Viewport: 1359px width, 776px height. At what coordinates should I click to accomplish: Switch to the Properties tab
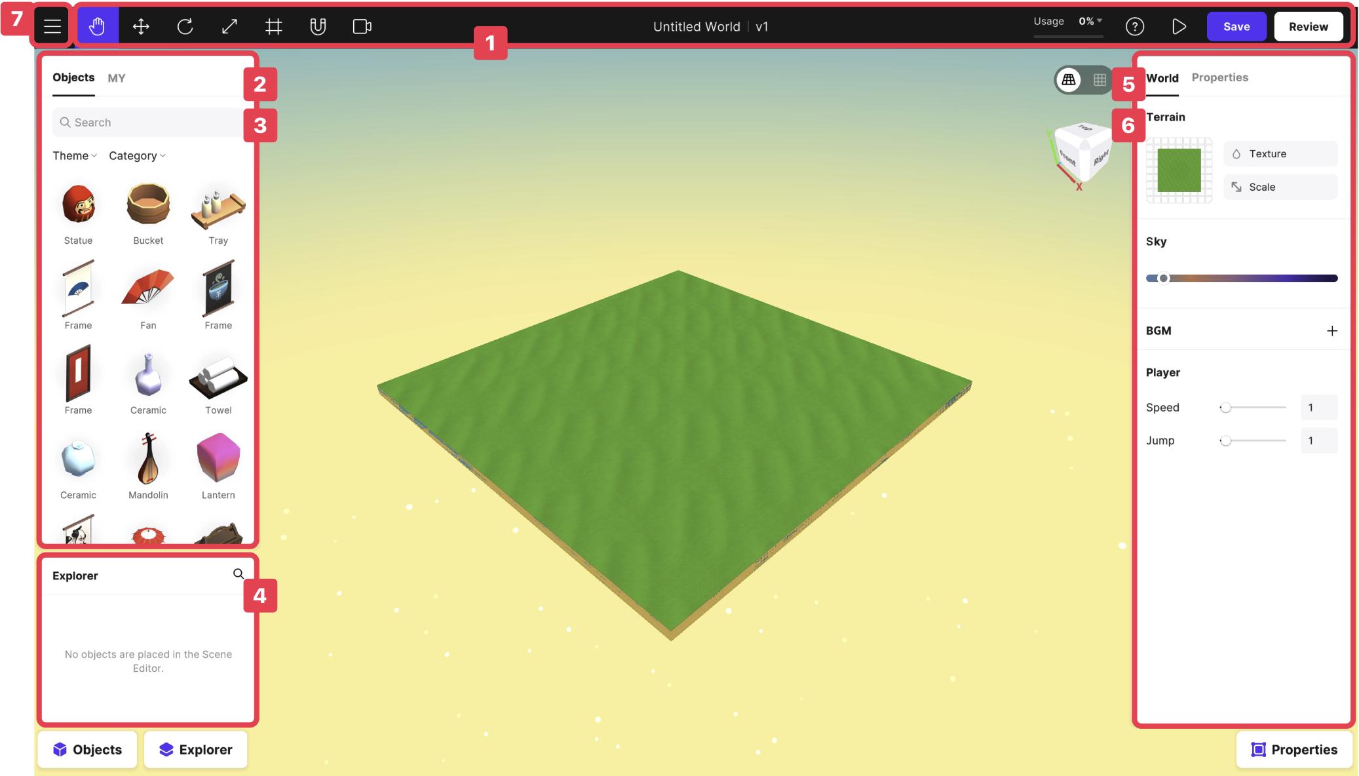pyautogui.click(x=1219, y=77)
